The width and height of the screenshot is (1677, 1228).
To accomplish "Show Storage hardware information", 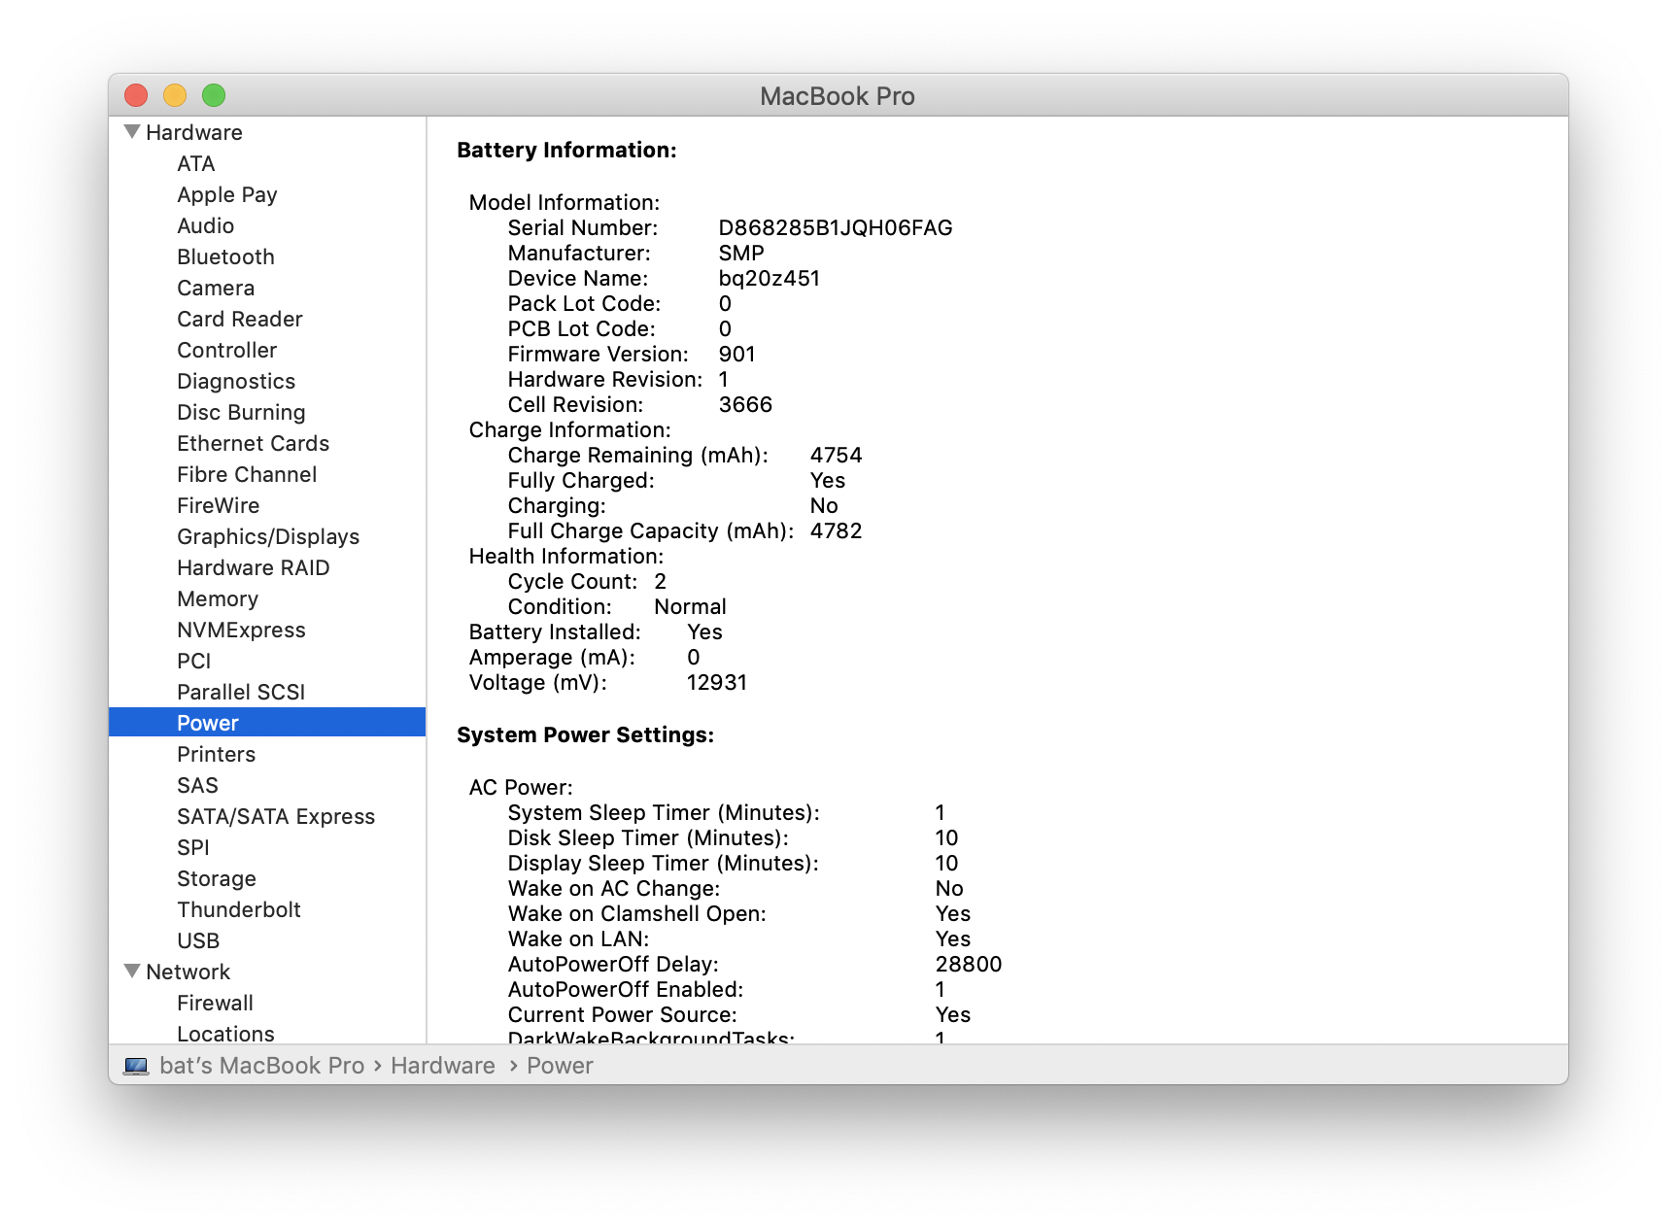I will (x=216, y=878).
